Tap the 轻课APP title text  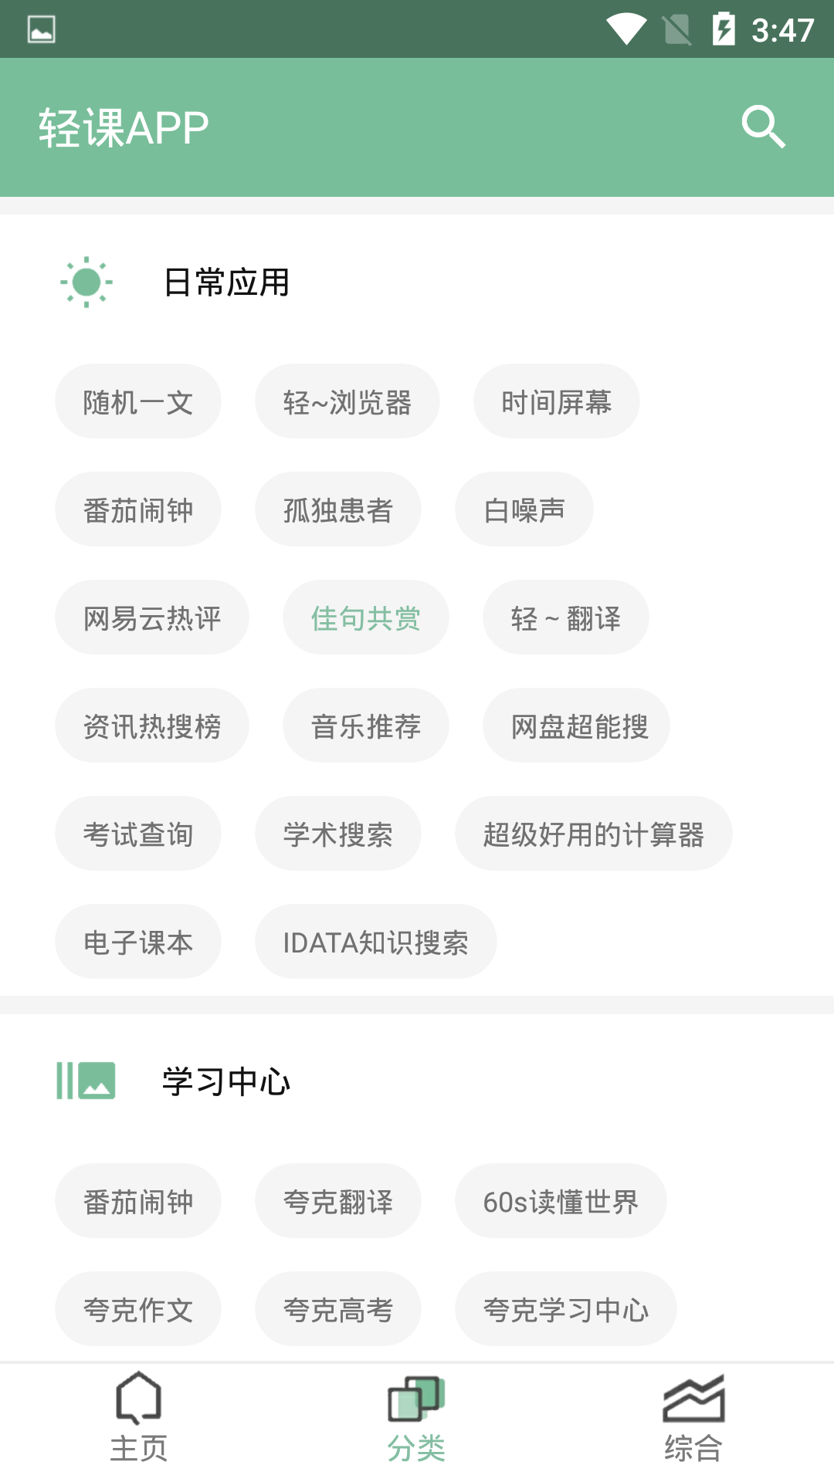(124, 127)
